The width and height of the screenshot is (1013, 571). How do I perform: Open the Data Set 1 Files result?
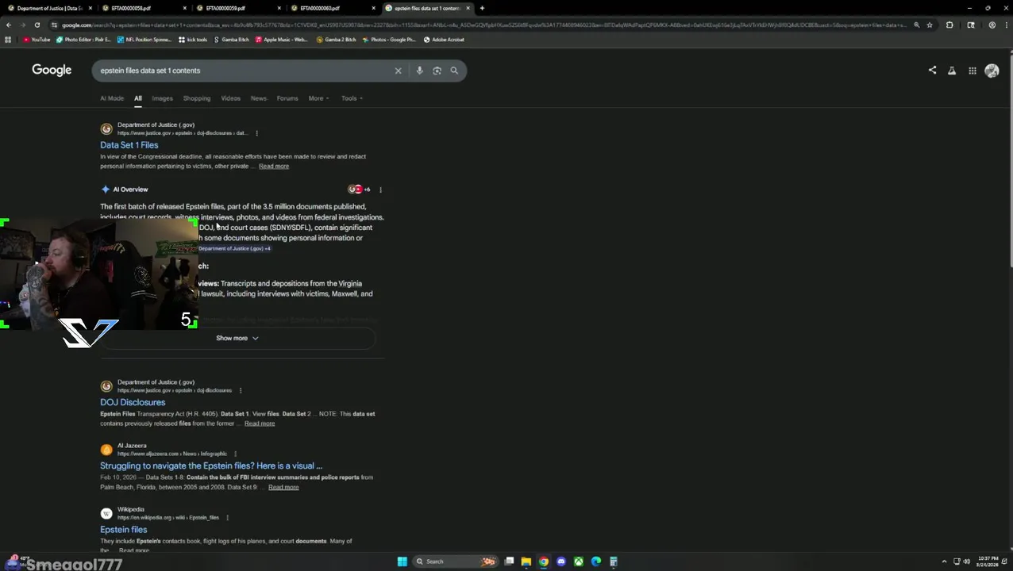[x=129, y=145]
